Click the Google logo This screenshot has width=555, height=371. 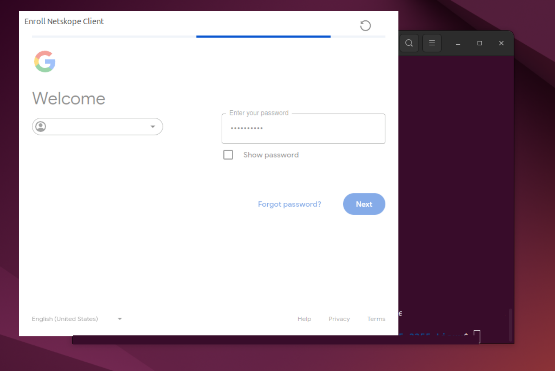click(45, 61)
